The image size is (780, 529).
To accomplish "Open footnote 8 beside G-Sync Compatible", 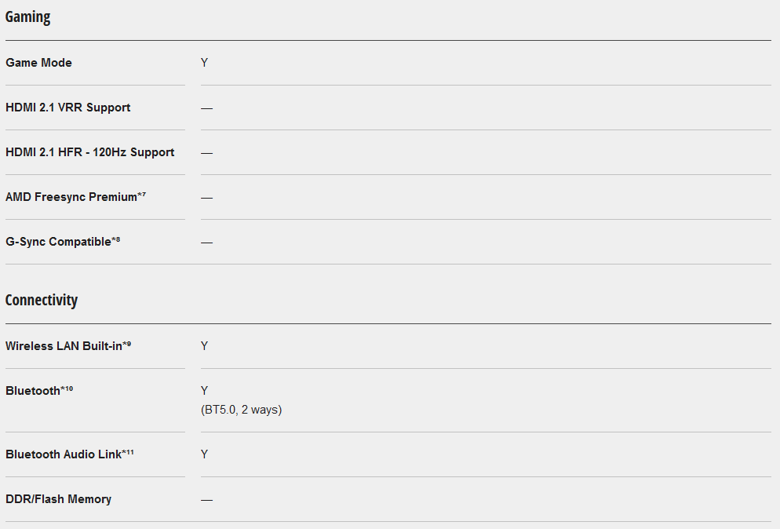I will tap(116, 239).
